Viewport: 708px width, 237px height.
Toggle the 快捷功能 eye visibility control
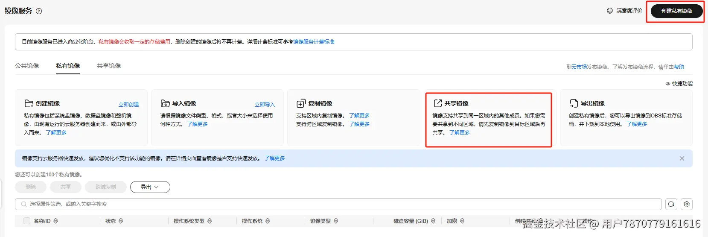pos(668,84)
